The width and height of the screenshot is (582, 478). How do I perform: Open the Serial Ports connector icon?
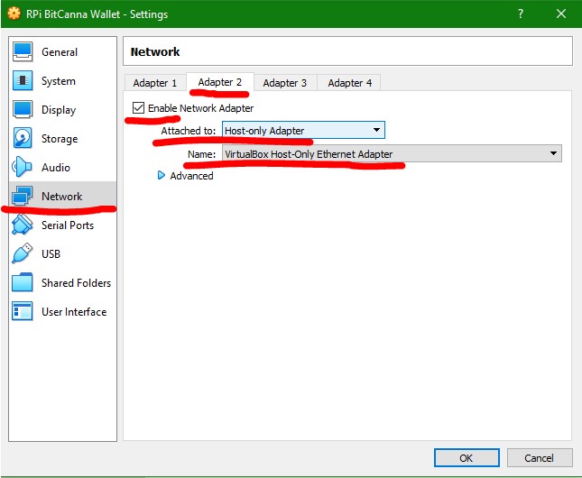point(22,225)
